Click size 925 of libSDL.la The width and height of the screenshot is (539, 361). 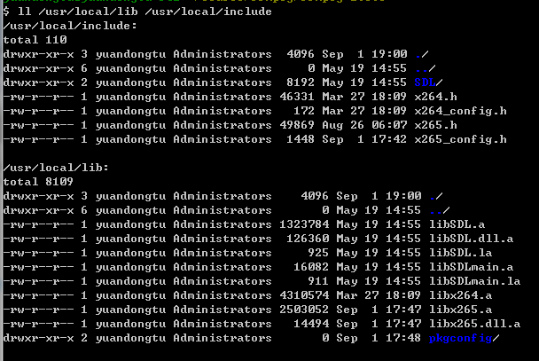pos(318,253)
